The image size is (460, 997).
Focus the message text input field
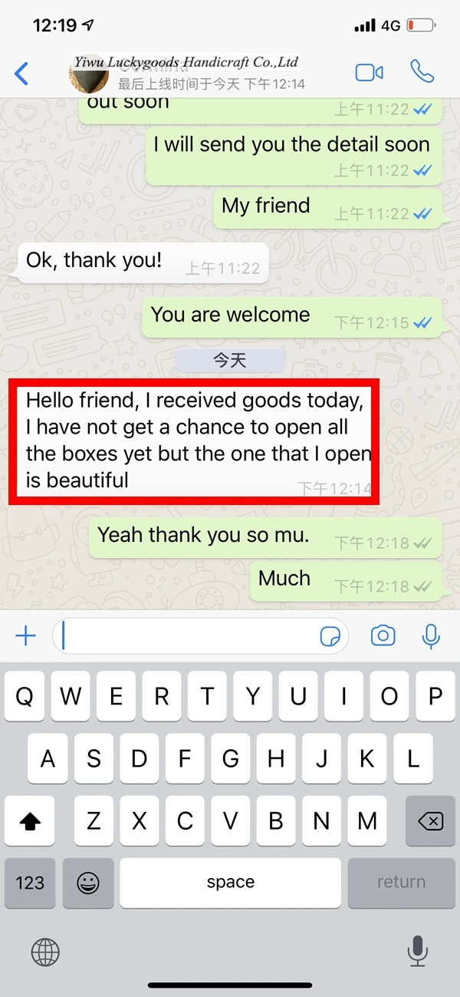click(x=200, y=636)
